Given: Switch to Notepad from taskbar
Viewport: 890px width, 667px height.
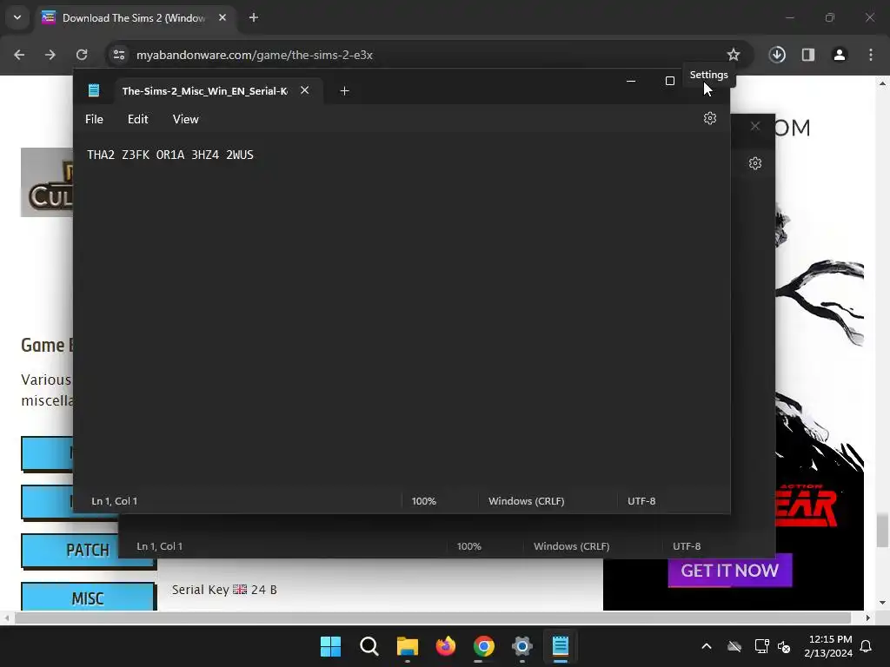Looking at the screenshot, I should (561, 646).
